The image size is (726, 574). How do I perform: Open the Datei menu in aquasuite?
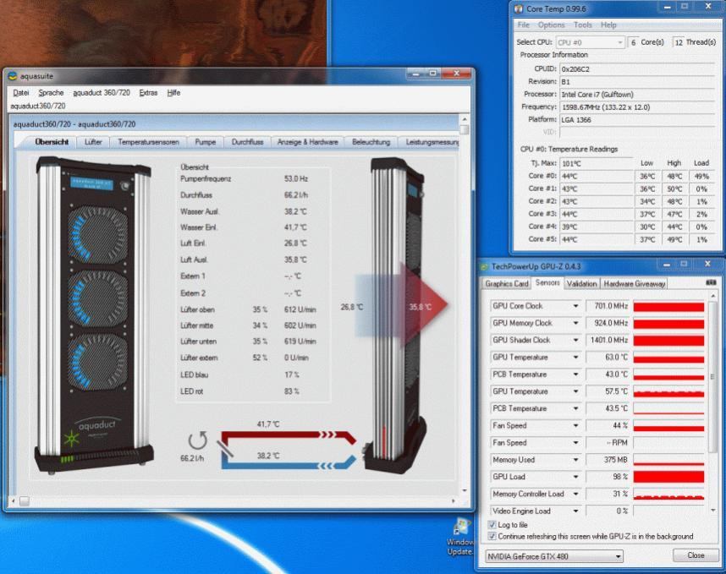(21, 92)
